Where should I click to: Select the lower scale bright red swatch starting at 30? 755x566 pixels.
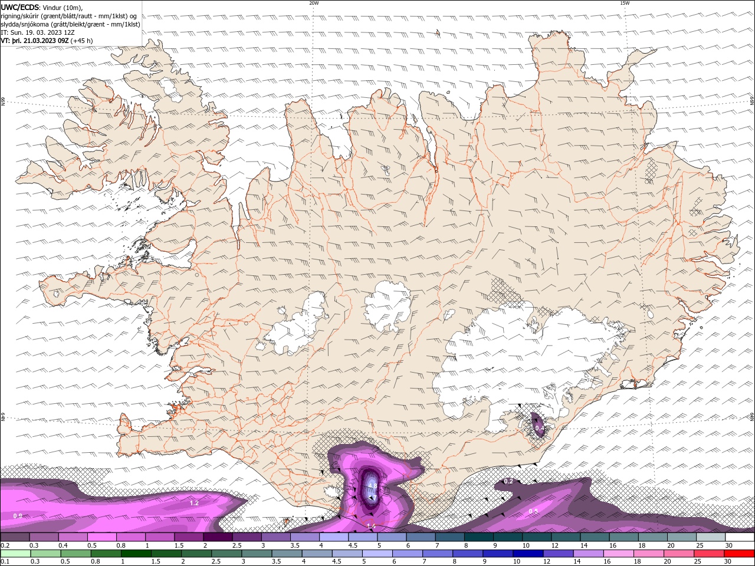tap(740, 554)
